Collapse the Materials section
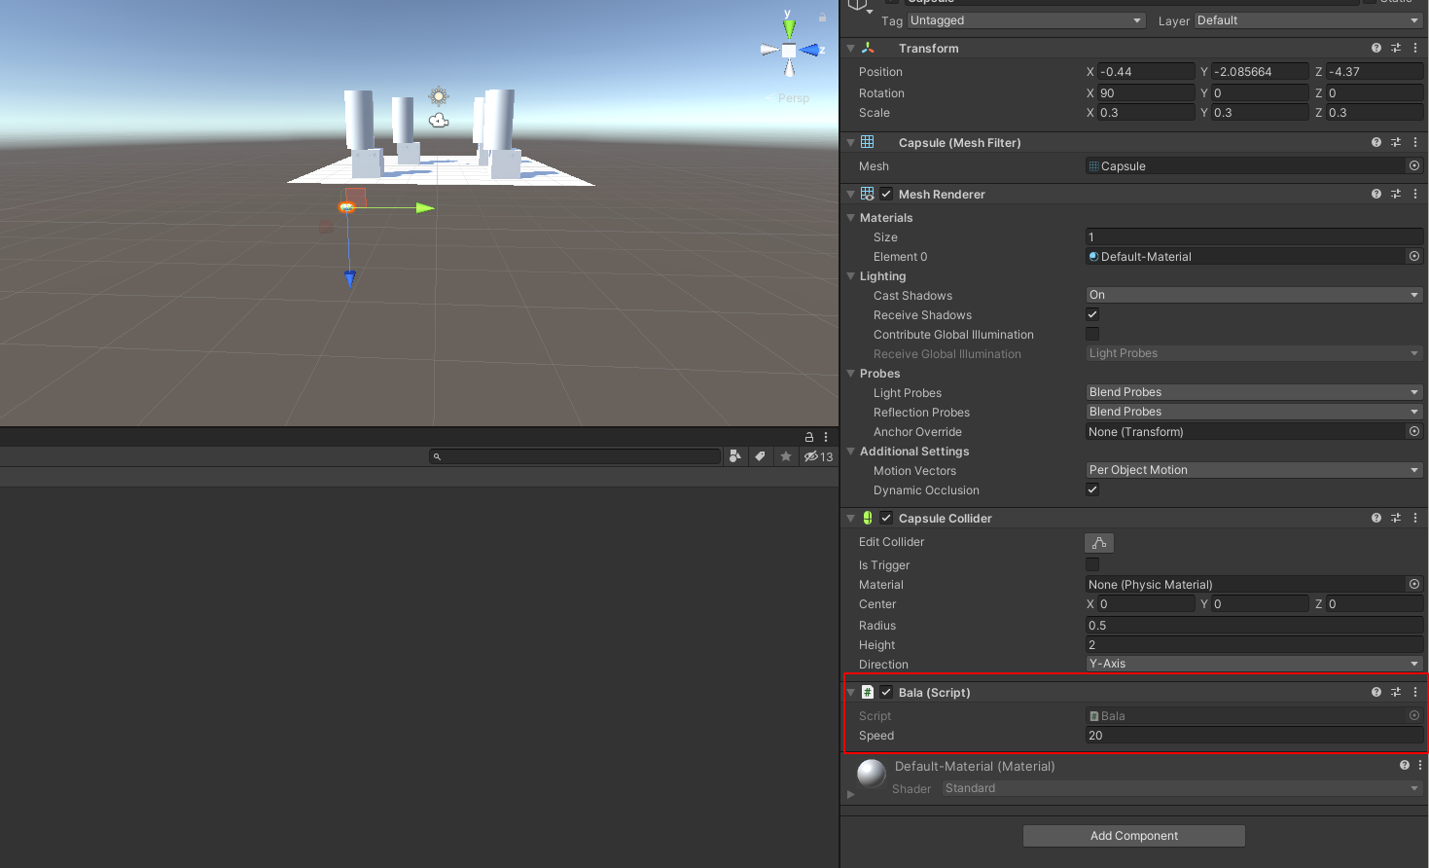Screen dimensions: 1429x868 point(851,218)
